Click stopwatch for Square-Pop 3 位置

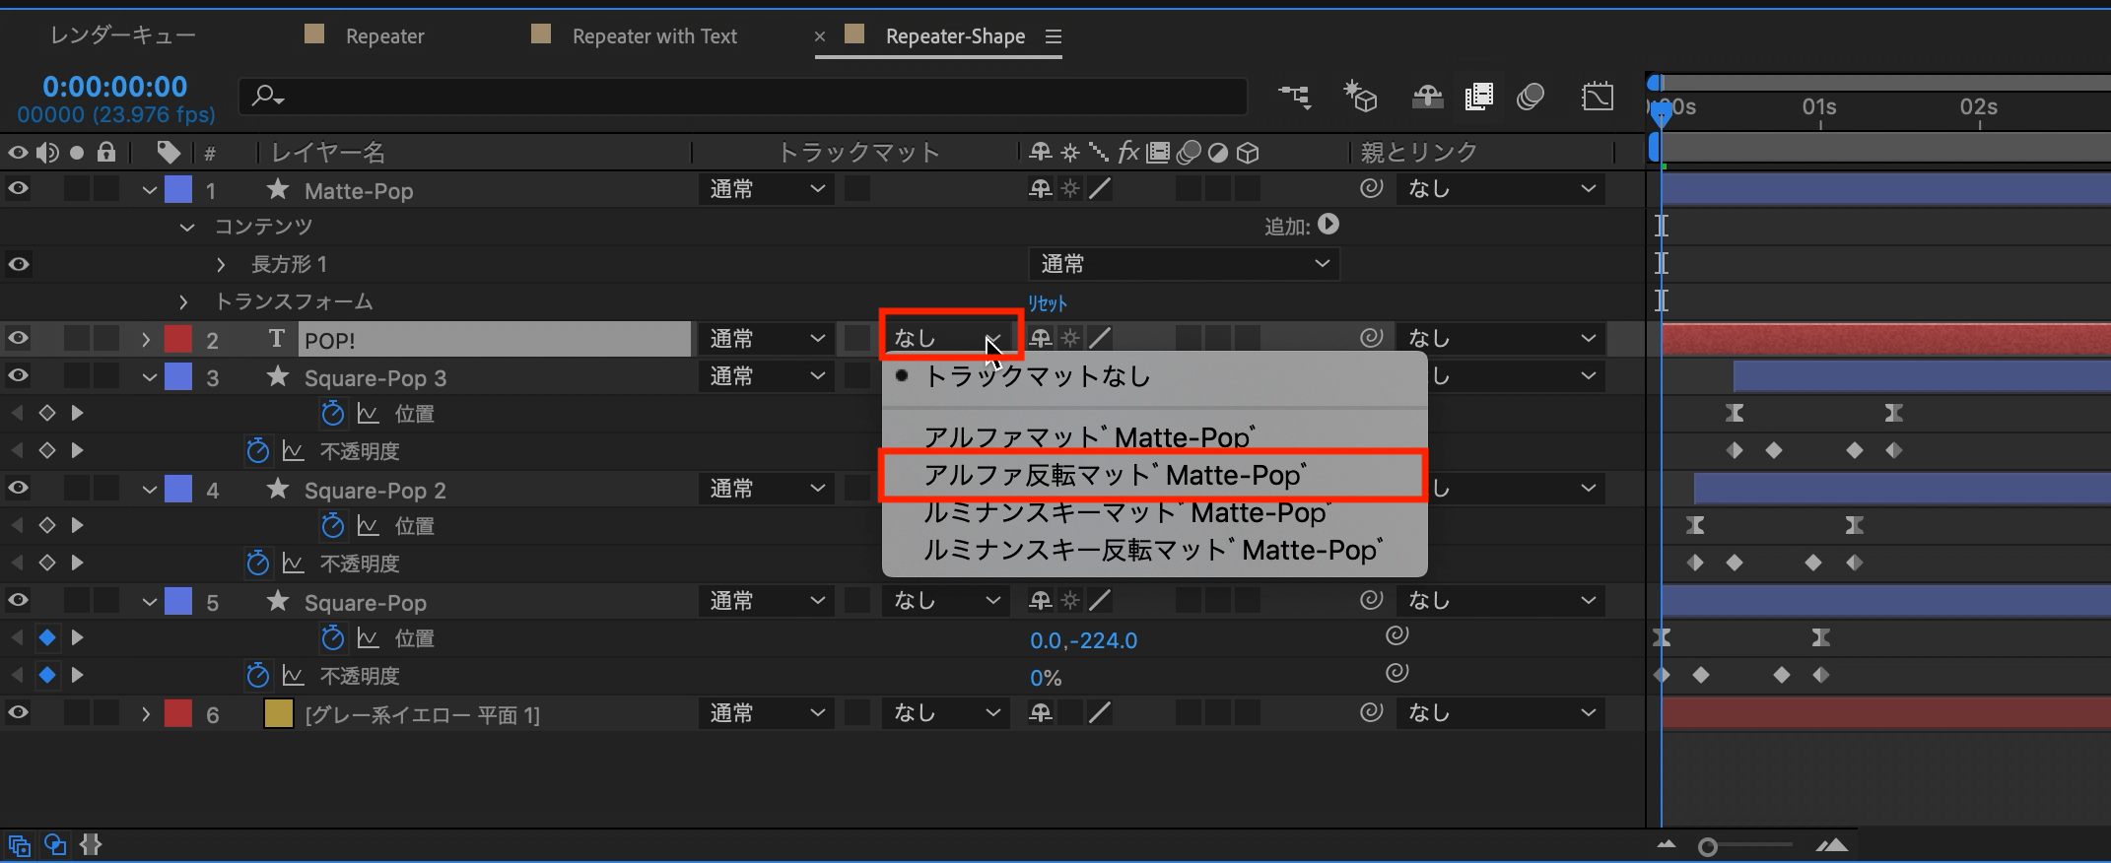(332, 414)
